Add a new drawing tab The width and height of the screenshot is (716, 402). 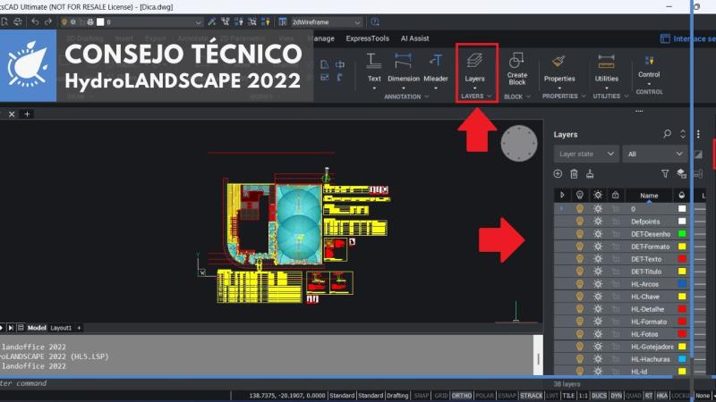27,114
